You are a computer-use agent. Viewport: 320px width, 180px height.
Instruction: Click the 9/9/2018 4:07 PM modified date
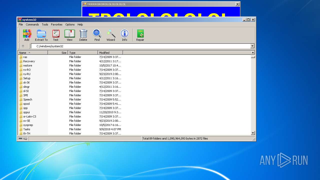coord(110,129)
